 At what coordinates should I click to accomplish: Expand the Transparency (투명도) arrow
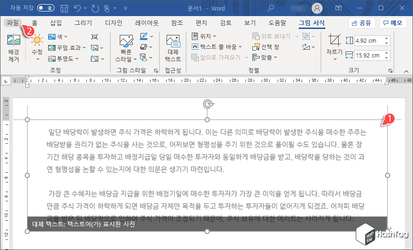[77, 58]
